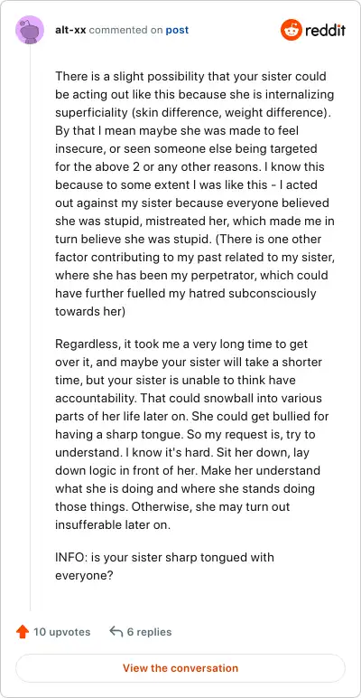
Task: Click the "6 replies" label
Action: [150, 632]
